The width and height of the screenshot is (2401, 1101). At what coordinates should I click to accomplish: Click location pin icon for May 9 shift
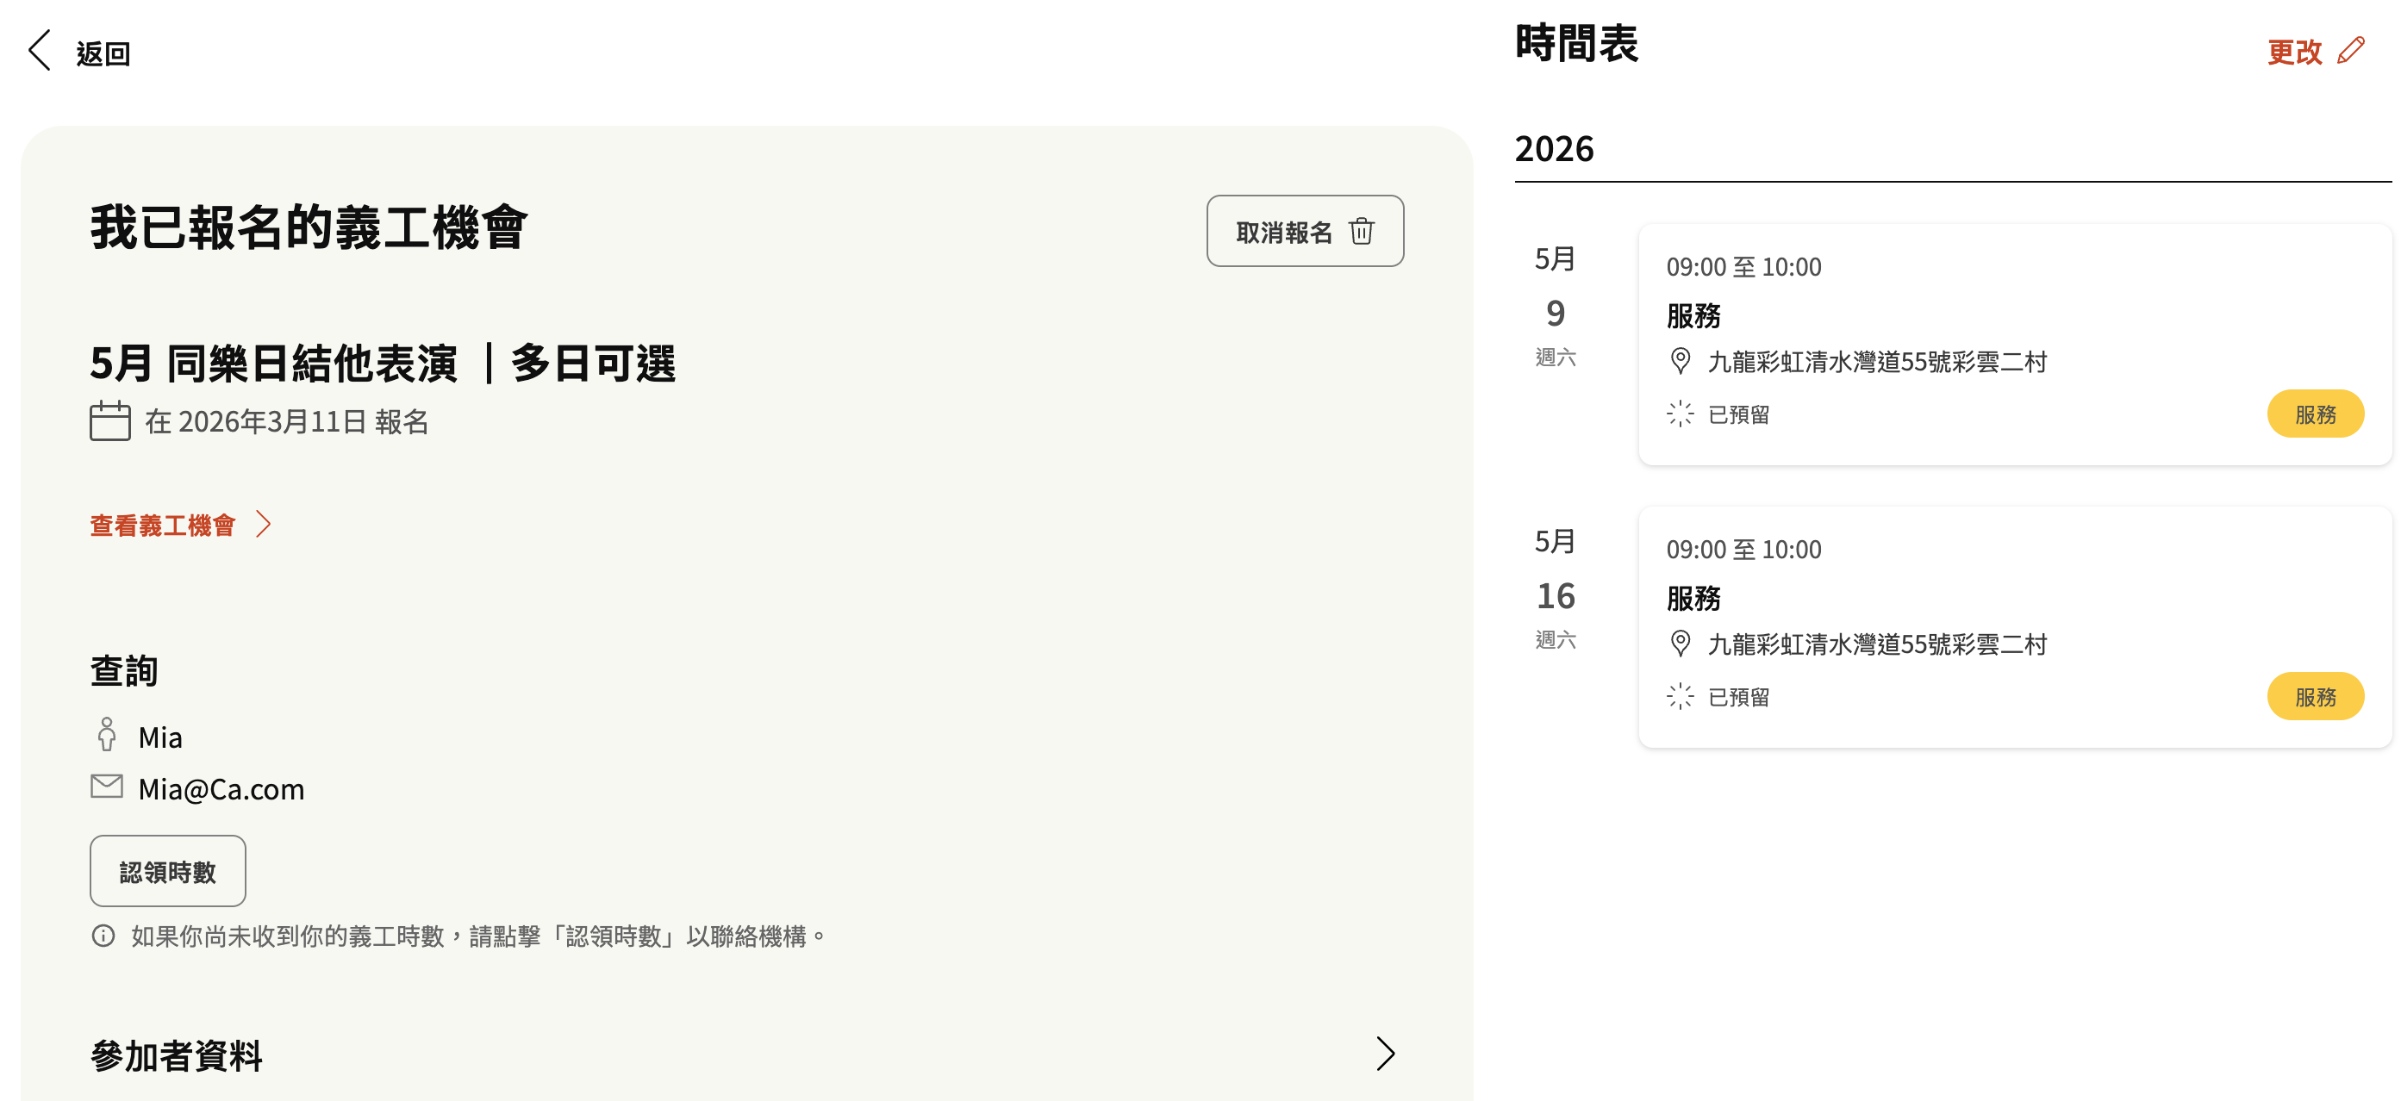pyautogui.click(x=1680, y=360)
